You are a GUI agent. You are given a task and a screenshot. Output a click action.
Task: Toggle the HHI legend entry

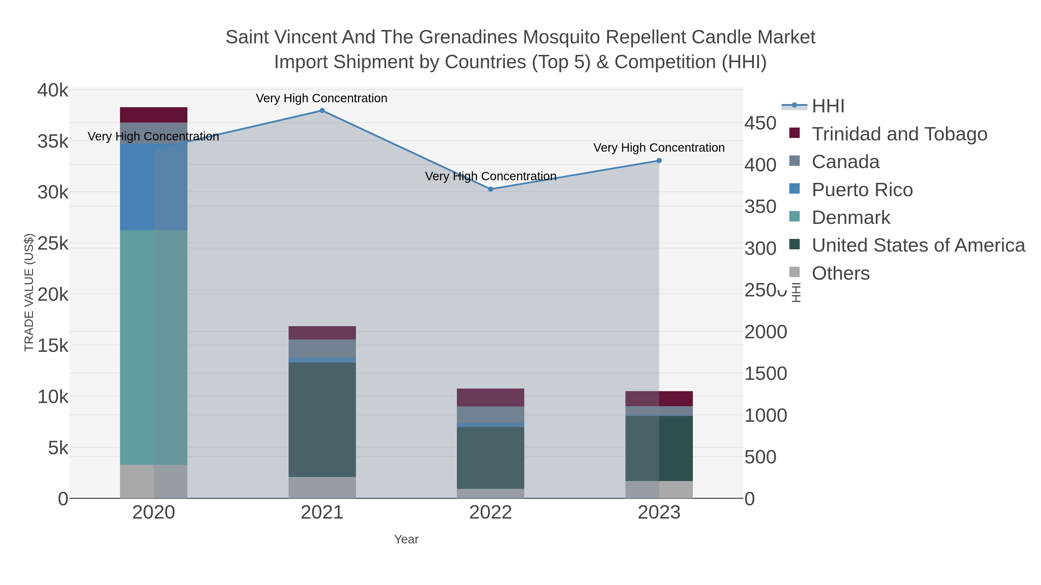coord(813,106)
